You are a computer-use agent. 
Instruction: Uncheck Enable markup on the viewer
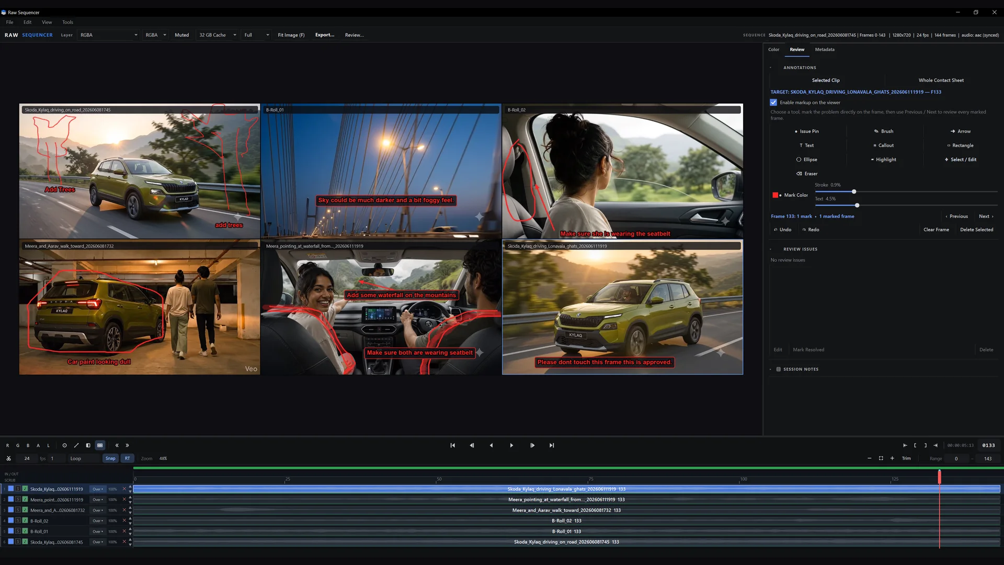[x=773, y=103]
